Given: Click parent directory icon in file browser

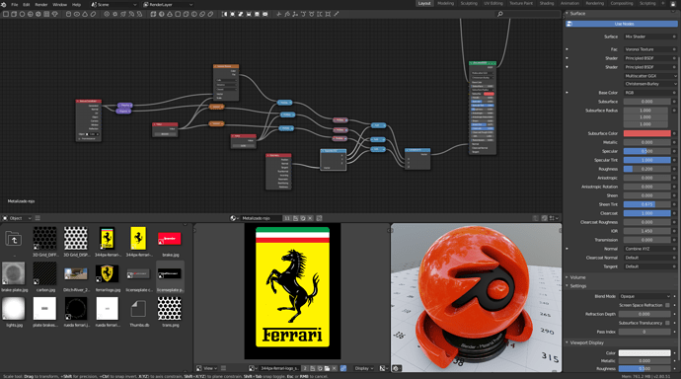Looking at the screenshot, I should [14, 240].
